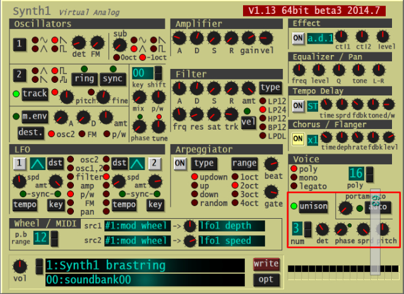Viewport: 404px width, 294px height.
Task: Toggle the Chorus / Flanger ON button
Action: tap(298, 138)
